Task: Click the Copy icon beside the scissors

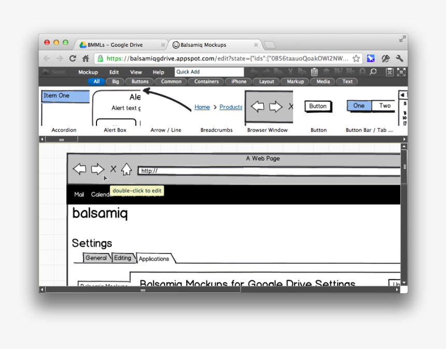Action: point(302,72)
